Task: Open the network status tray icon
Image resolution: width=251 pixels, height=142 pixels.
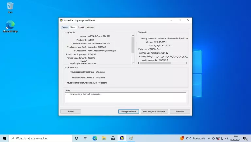Action: tap(222, 138)
